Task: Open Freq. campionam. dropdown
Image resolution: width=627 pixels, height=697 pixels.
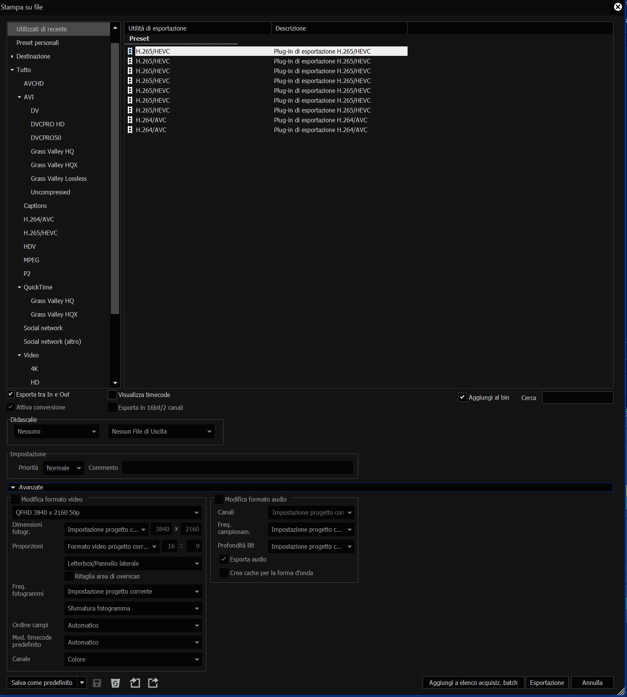Action: (x=311, y=529)
